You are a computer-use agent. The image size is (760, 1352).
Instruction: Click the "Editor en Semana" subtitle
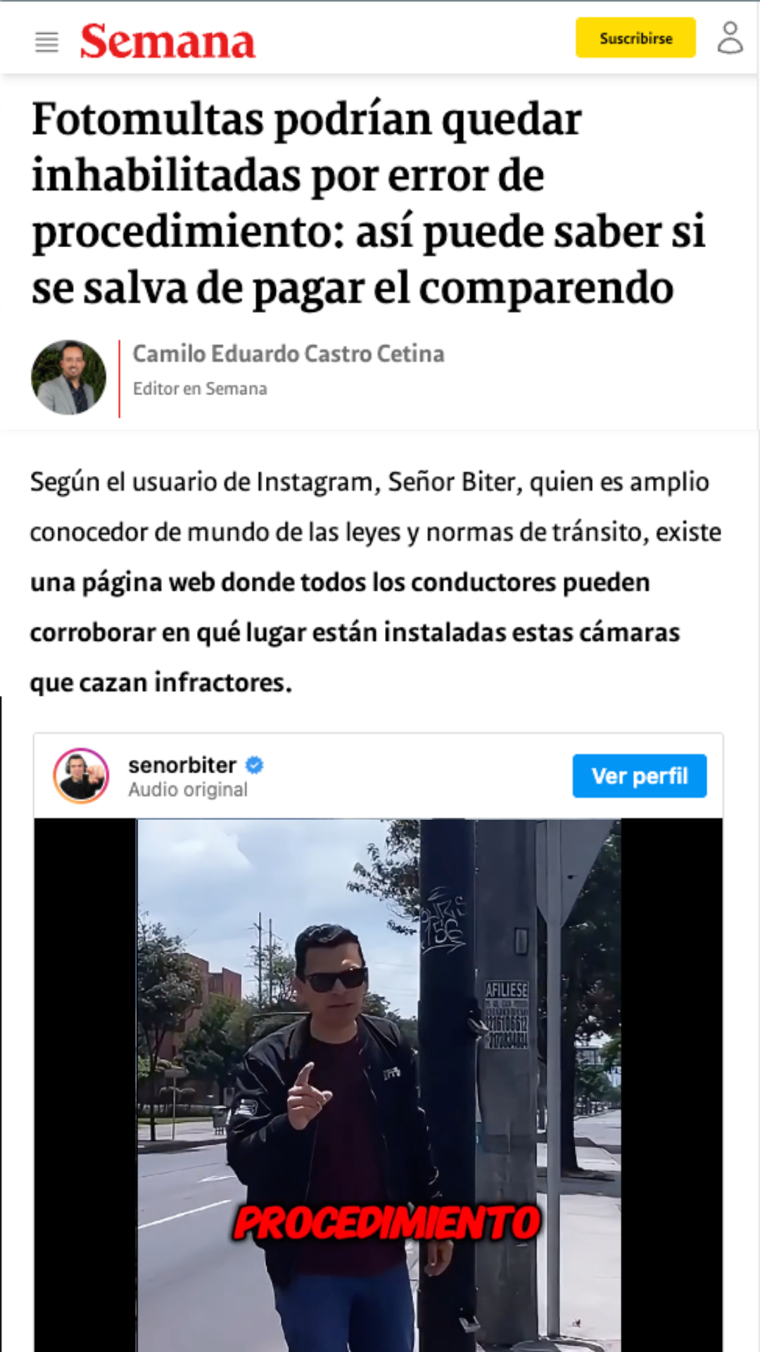[200, 389]
